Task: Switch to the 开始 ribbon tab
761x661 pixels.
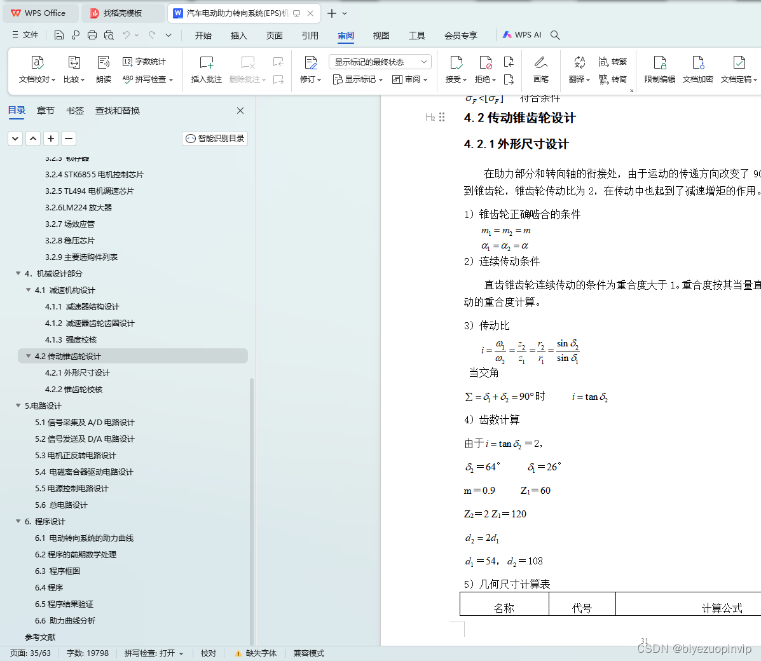Action: pos(203,36)
